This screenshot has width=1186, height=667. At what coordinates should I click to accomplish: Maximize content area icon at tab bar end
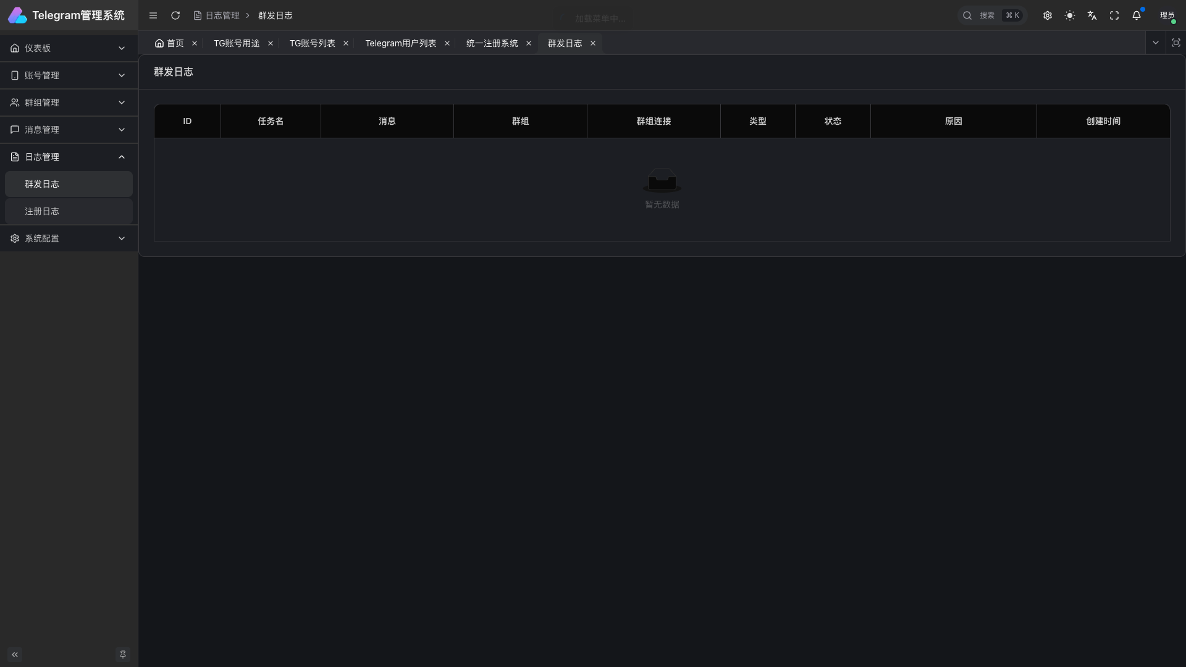click(1176, 43)
